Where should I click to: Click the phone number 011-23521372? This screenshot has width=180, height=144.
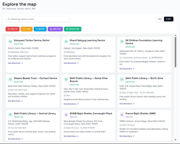click(x=148, y=93)
